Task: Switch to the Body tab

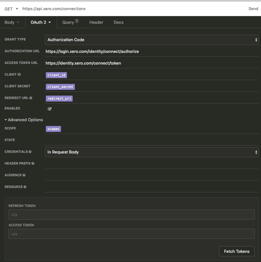Action: tap(9, 22)
